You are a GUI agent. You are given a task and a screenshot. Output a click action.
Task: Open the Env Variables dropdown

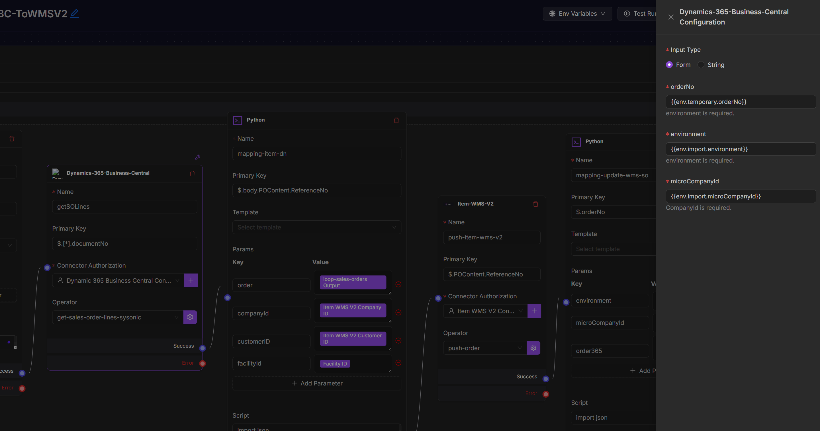[x=577, y=14]
